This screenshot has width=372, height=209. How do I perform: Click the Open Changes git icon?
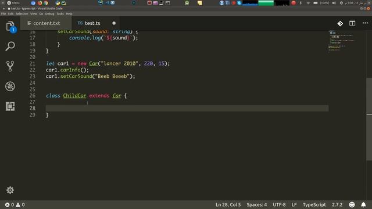coord(340,23)
